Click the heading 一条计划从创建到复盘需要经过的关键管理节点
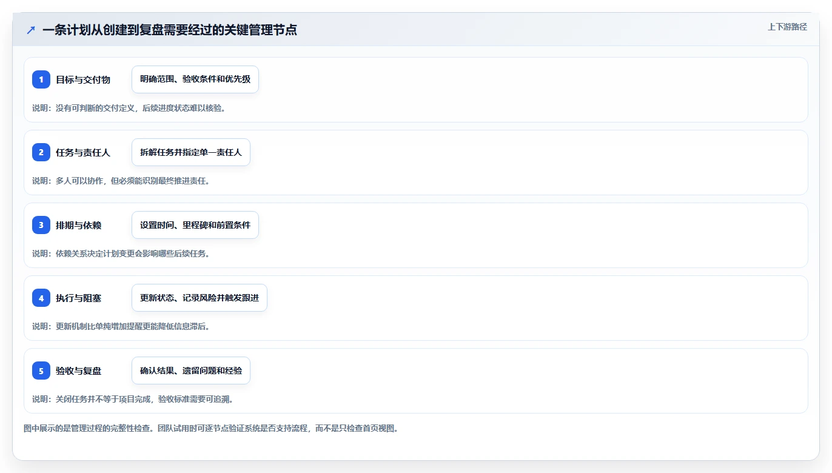Screen dimensions: 832x473 point(170,30)
